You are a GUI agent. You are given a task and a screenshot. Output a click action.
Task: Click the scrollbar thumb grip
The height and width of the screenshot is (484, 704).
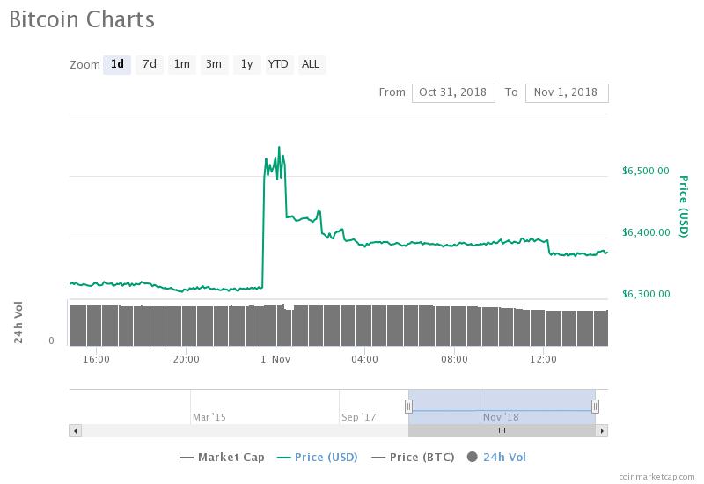[x=502, y=431]
